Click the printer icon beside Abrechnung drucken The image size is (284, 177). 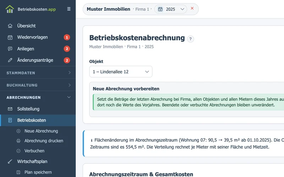click(18, 141)
